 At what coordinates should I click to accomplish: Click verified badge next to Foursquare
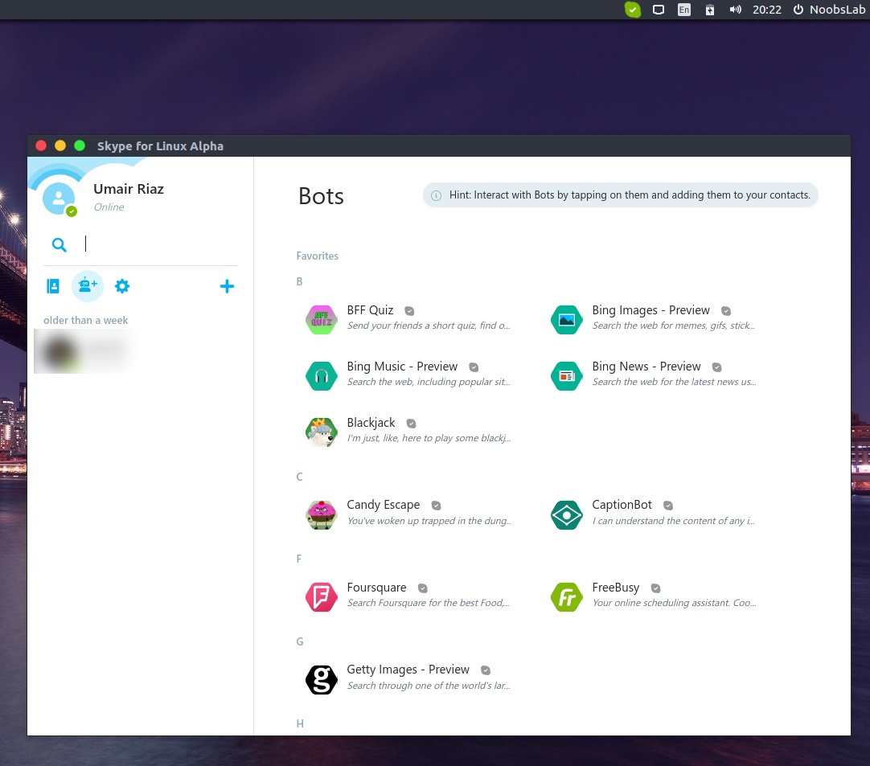(x=423, y=588)
